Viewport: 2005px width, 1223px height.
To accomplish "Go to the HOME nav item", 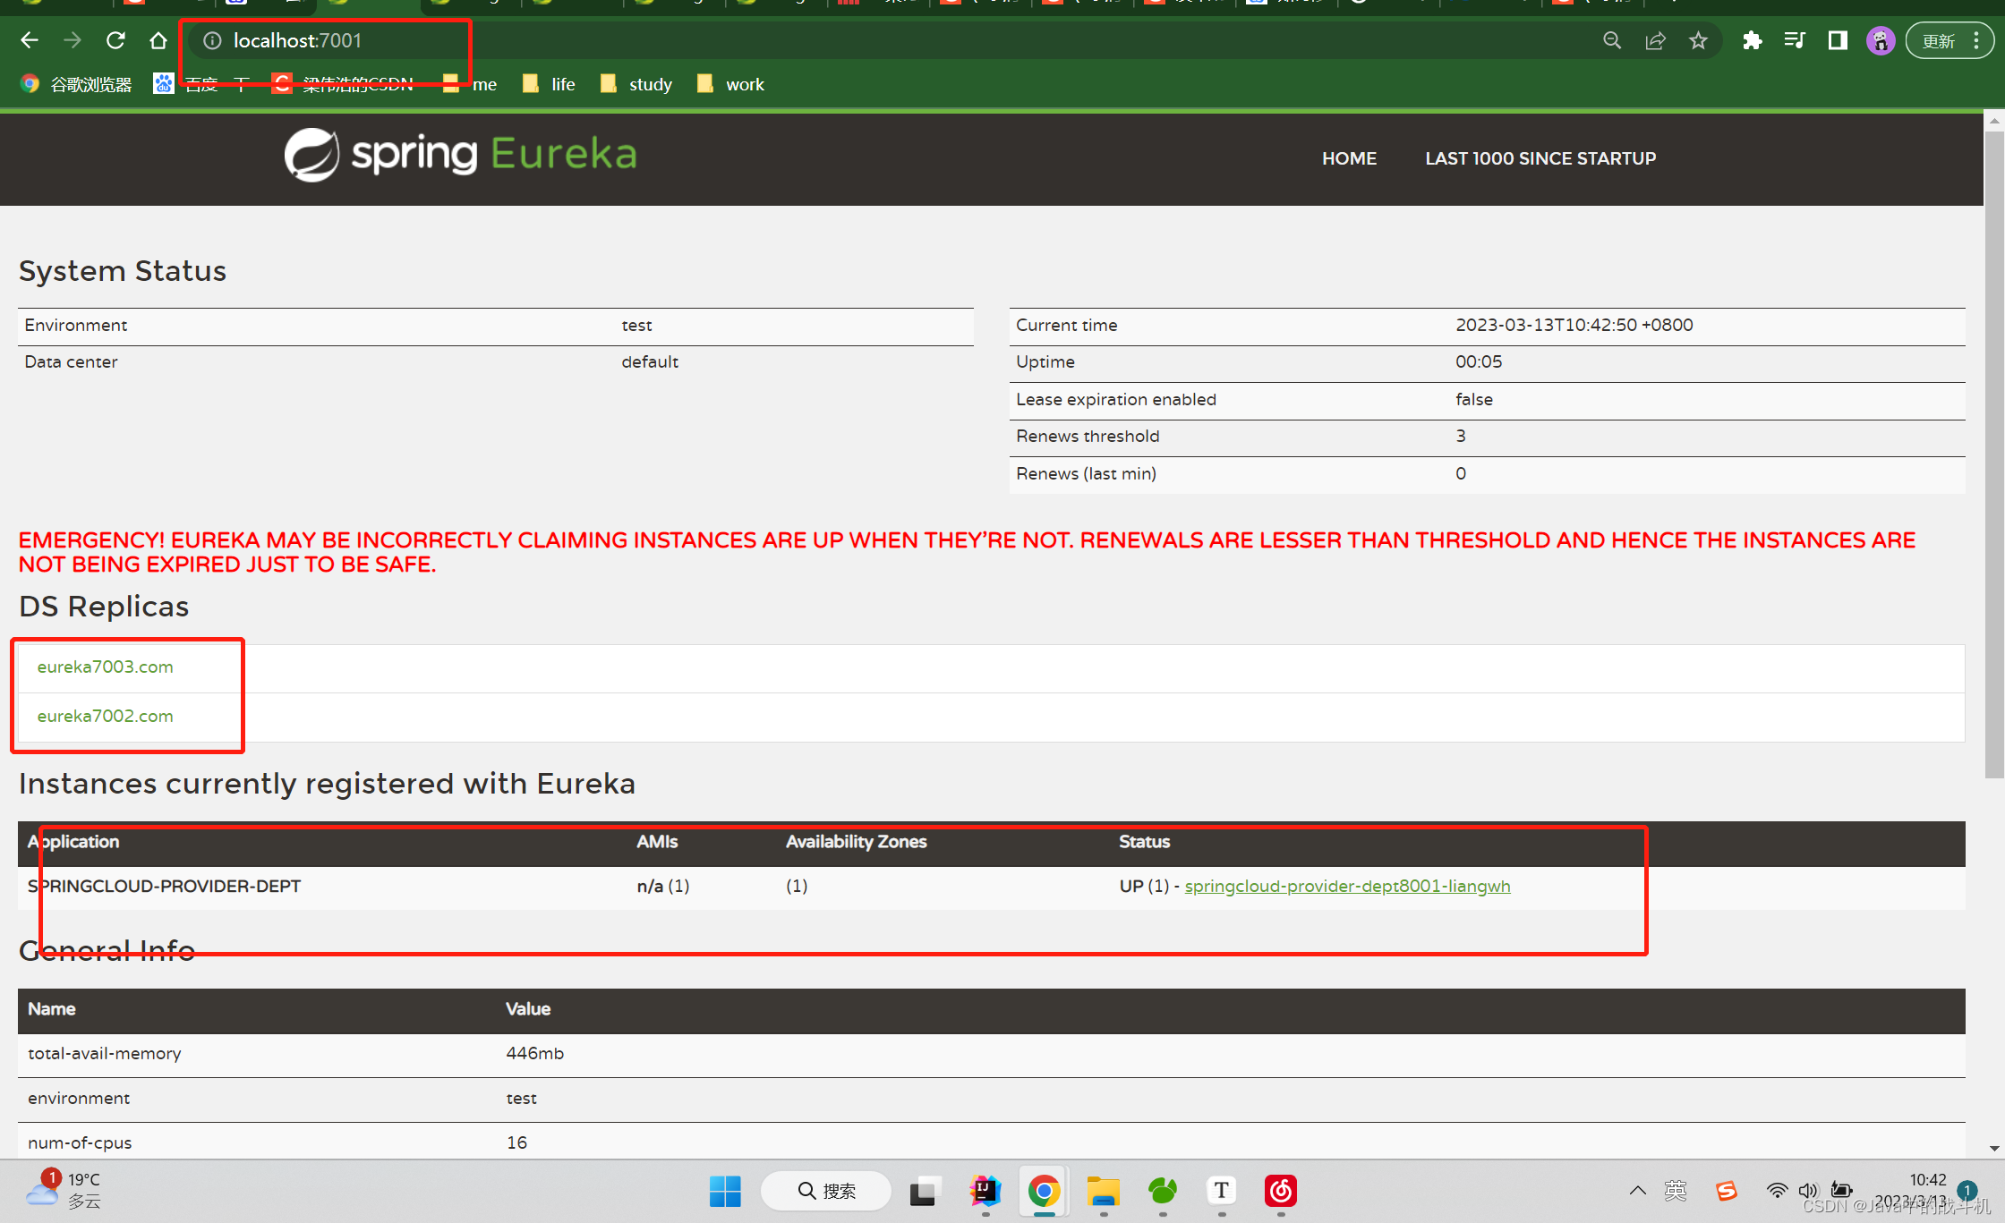I will click(1349, 158).
